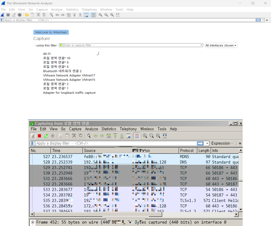Toggle packet colorization in the main window toolbar
271x226 pixels.
click(x=93, y=15)
